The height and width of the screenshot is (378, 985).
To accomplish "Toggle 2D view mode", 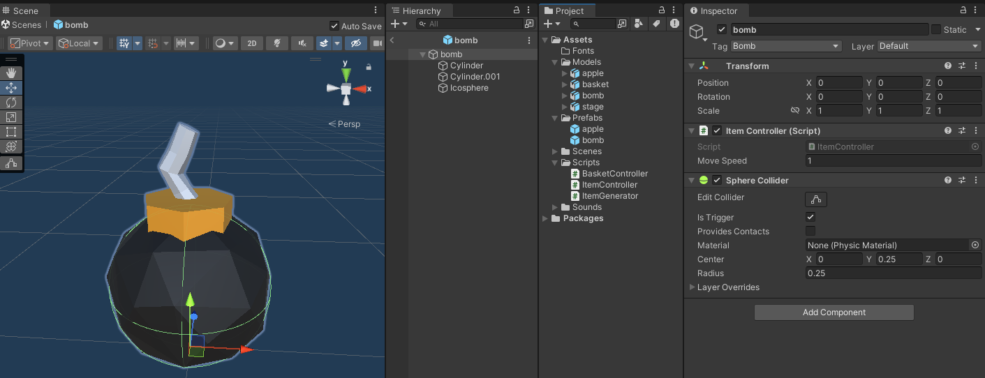I will click(252, 43).
